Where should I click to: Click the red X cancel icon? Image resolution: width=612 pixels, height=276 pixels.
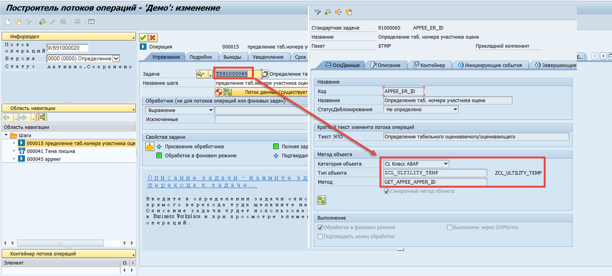tap(152, 37)
